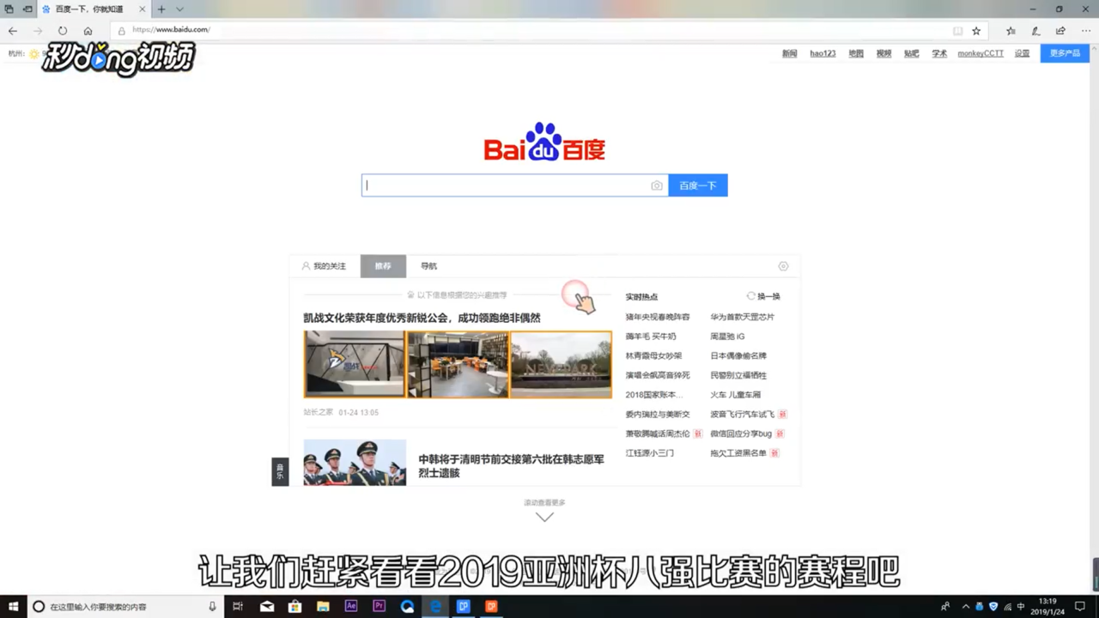Open the soldiers news thumbnail
1099x618 pixels.
pyautogui.click(x=355, y=463)
